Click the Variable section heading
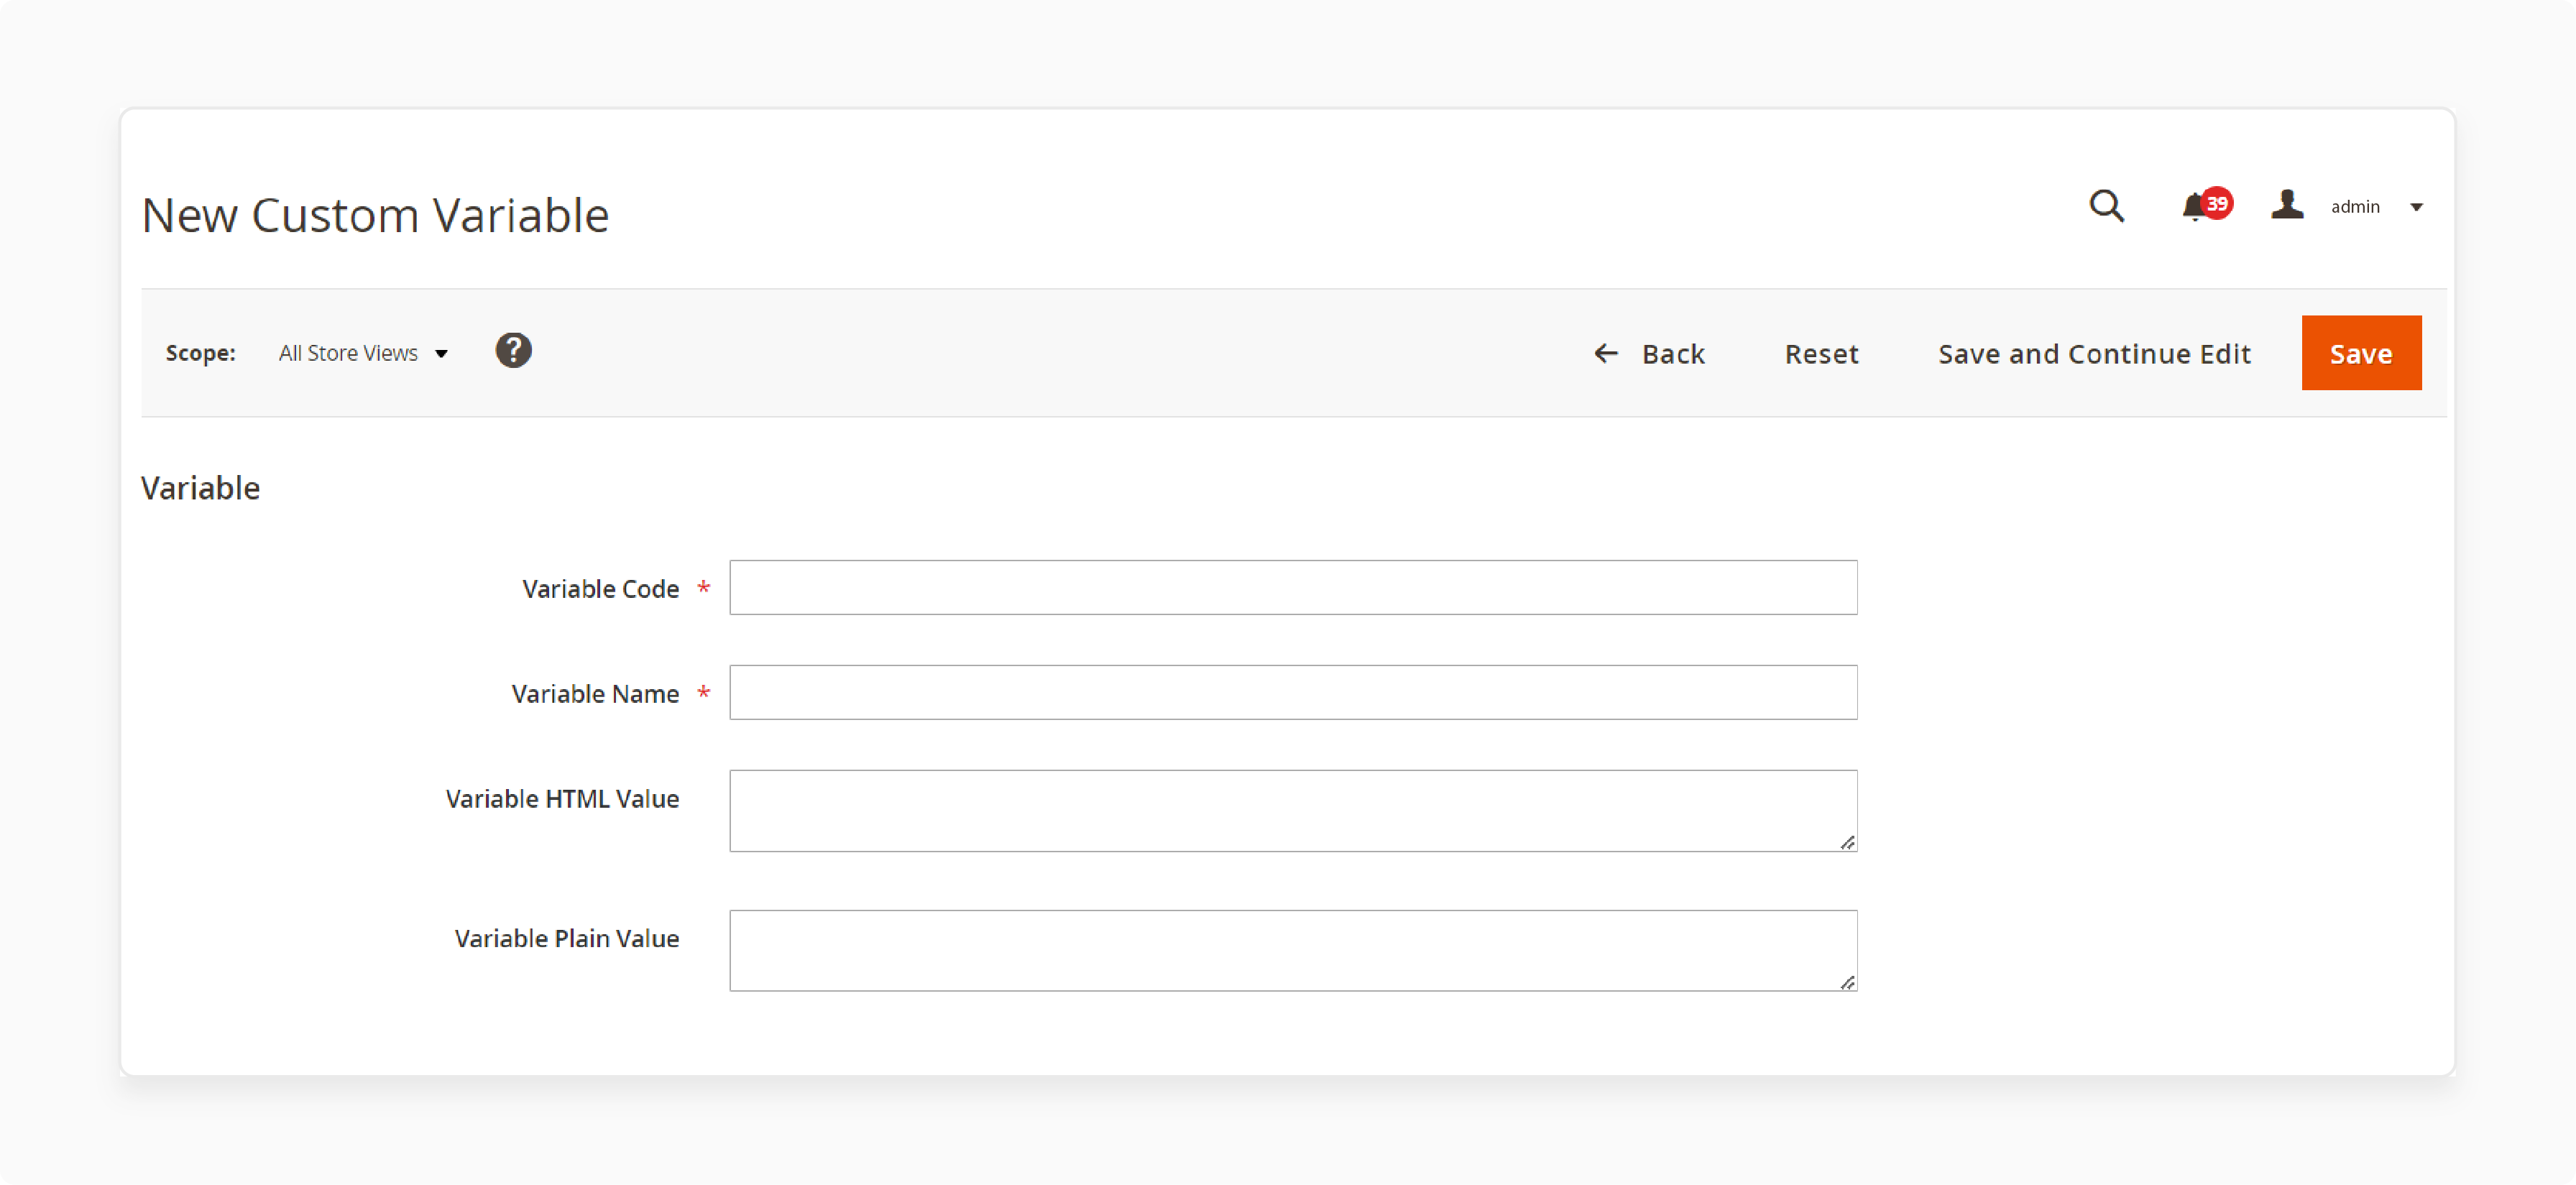Image resolution: width=2576 pixels, height=1185 pixels. click(200, 488)
